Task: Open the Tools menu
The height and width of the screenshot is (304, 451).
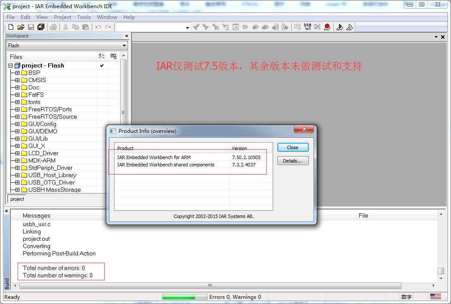Action: click(x=84, y=17)
